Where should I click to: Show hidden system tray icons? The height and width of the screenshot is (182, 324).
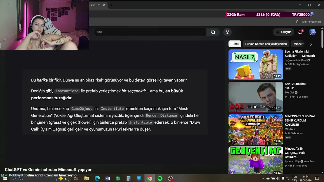[263, 178]
